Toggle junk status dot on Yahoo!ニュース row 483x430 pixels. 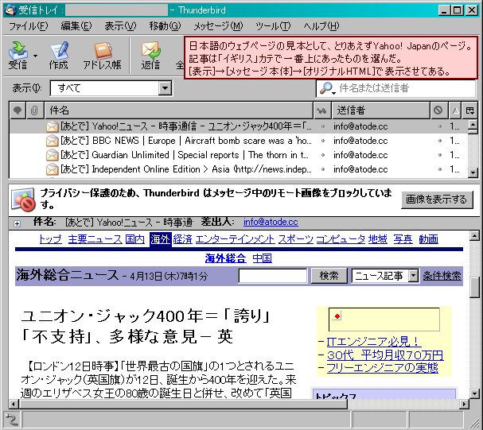[x=440, y=126]
